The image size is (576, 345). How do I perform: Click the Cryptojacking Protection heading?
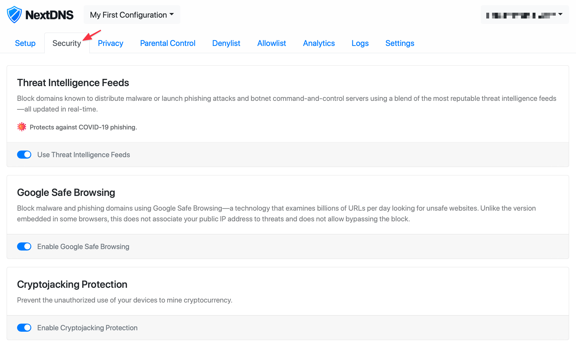point(72,284)
